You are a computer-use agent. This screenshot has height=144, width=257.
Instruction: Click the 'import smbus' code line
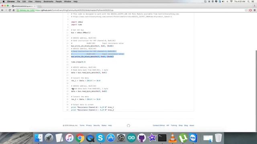pos(77,22)
